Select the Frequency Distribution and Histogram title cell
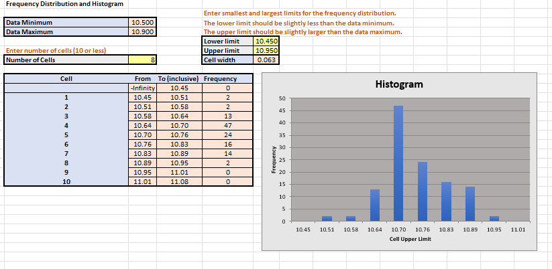 tap(65, 4)
